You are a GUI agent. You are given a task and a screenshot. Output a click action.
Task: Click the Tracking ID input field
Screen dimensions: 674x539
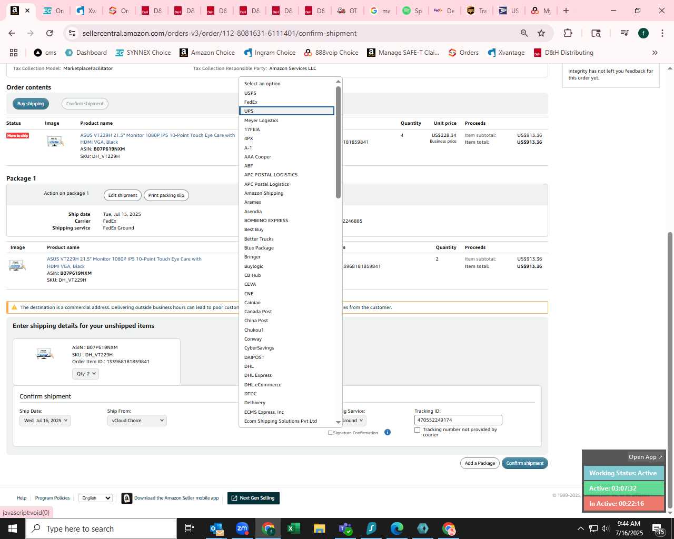tap(458, 420)
